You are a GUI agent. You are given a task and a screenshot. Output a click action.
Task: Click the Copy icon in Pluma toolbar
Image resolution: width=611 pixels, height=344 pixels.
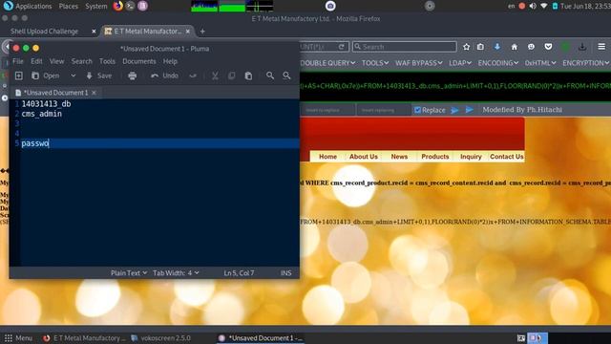[231, 75]
